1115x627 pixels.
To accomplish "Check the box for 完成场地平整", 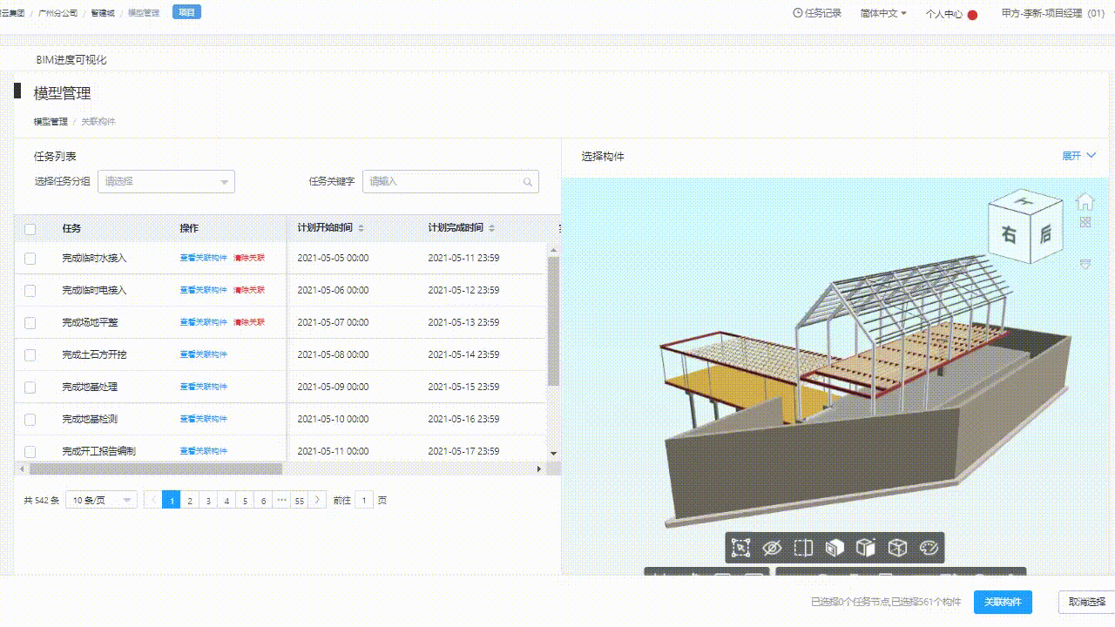I will pos(30,323).
